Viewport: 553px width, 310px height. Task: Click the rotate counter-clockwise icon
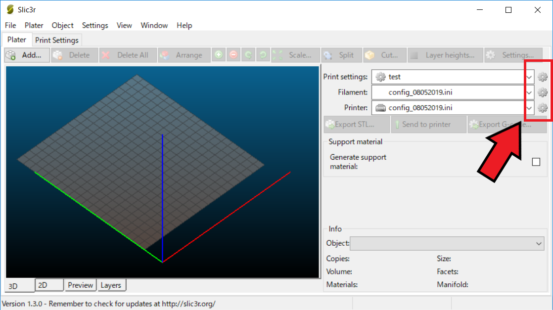pyautogui.click(x=248, y=55)
